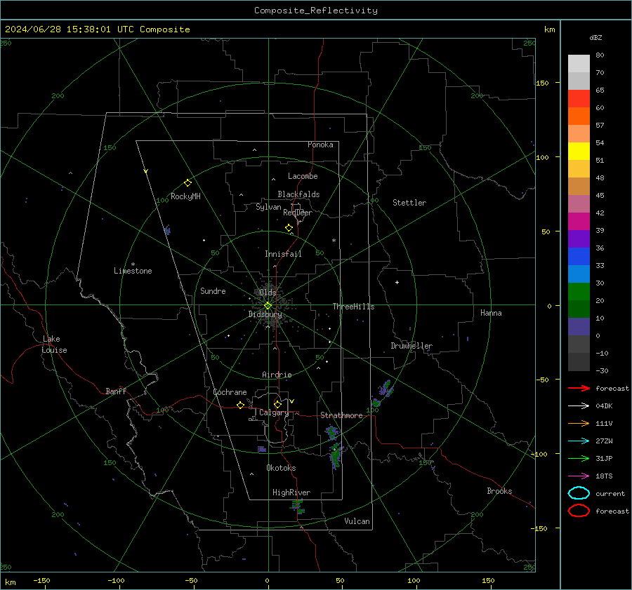Image resolution: width=632 pixels, height=590 pixels.
Task: Click the dBZ legend heading
Action: pos(595,38)
